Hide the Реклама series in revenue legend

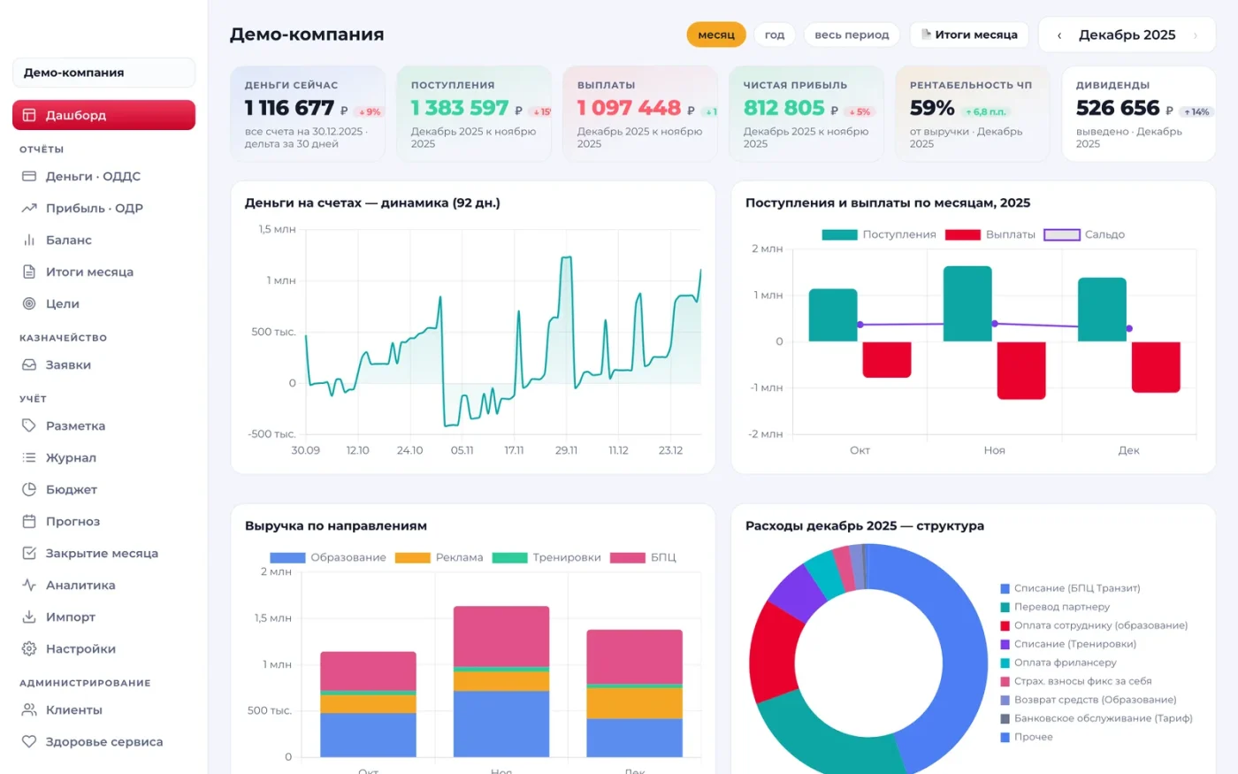coord(439,557)
